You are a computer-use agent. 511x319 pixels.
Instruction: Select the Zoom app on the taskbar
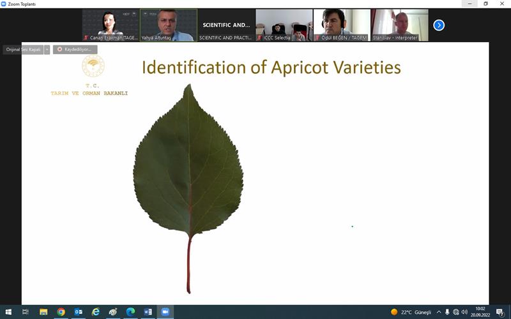tap(165, 312)
